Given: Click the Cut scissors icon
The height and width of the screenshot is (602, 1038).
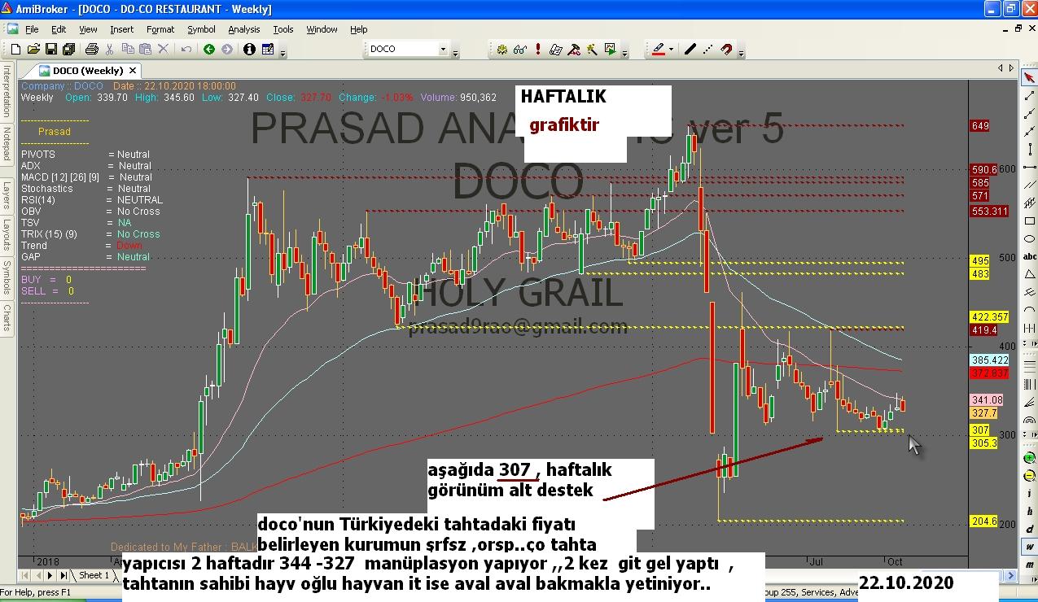Looking at the screenshot, I should 110,50.
